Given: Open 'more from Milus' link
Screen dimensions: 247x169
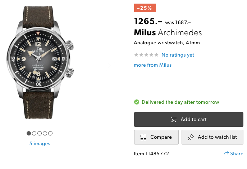Looking at the screenshot, I should 152,65.
